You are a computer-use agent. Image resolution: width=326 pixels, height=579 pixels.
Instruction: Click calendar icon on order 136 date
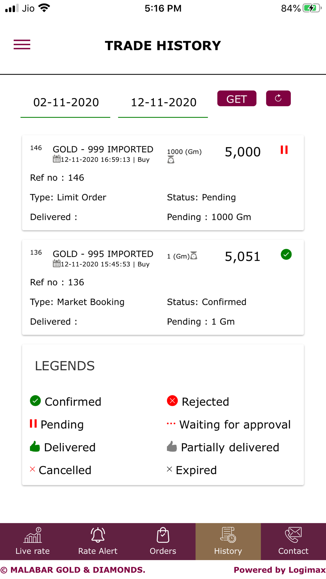pyautogui.click(x=56, y=263)
